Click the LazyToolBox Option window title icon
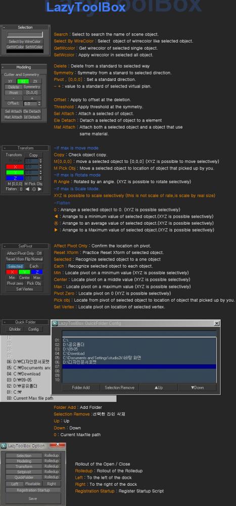This screenshot has width=236, height=506. coord(4,446)
